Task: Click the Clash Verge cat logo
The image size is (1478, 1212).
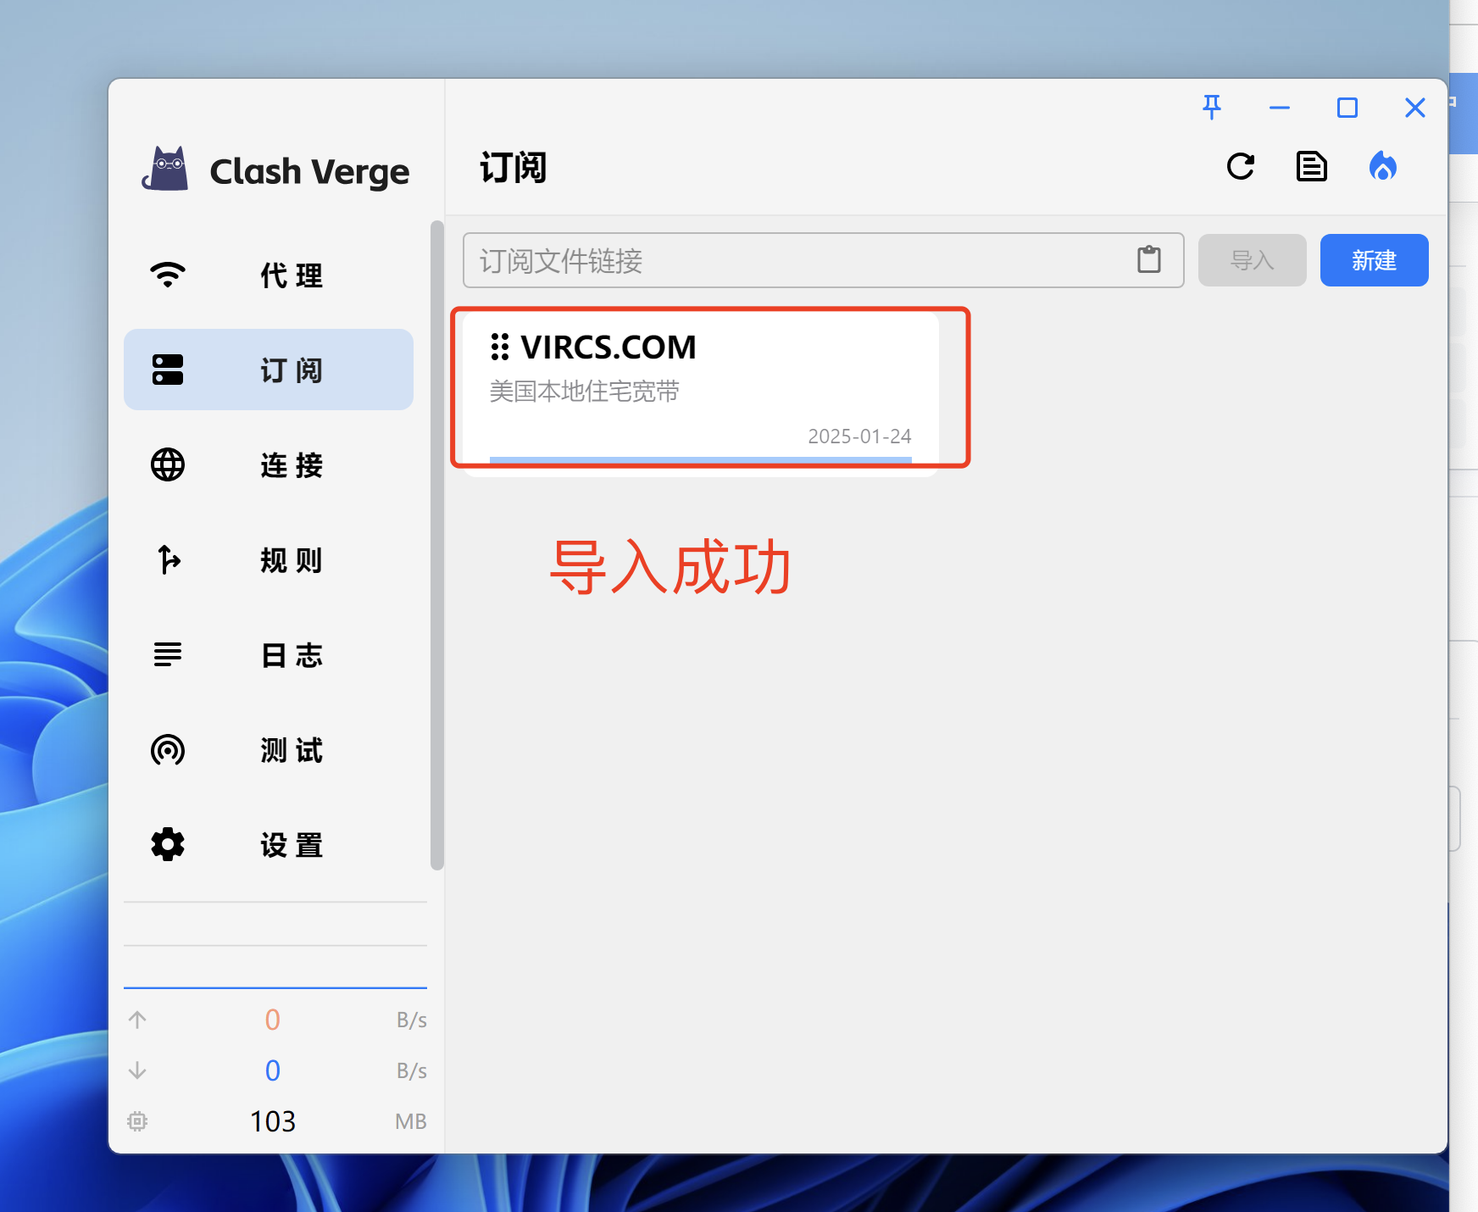Action: [166, 170]
